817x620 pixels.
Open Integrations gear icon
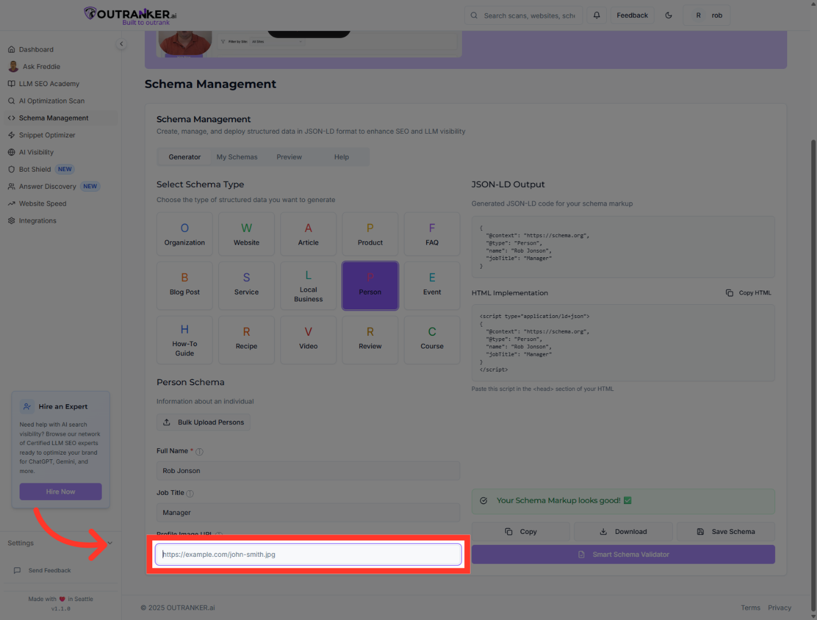pos(11,221)
